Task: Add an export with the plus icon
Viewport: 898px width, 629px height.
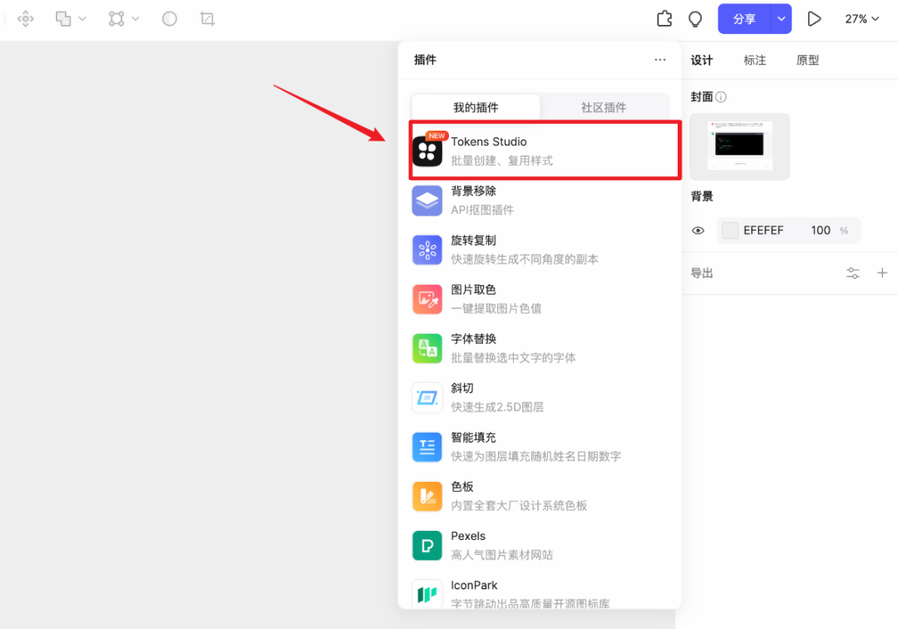Action: pos(882,273)
